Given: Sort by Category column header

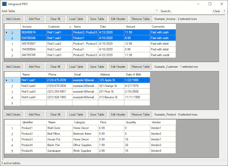Looking at the screenshot, I should click(85, 122).
